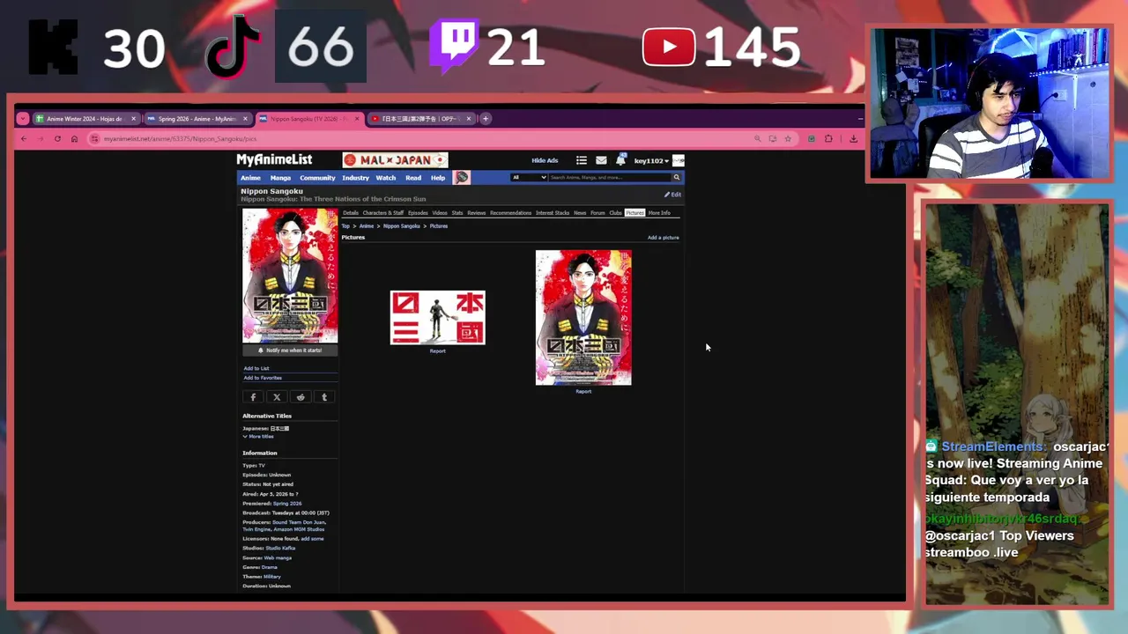This screenshot has width=1128, height=634.
Task: Share on Tumblr icon
Action: pos(324,397)
